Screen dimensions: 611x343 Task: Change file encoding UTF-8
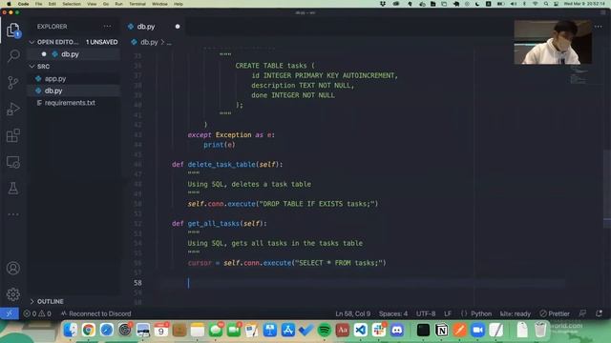click(426, 313)
